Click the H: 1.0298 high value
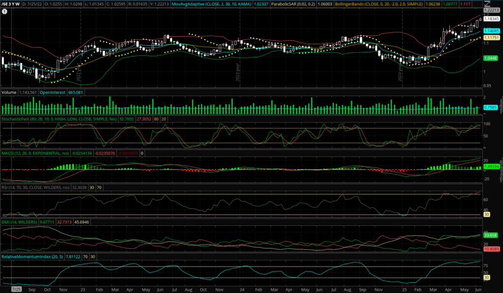The height and width of the screenshot is (293, 503). [x=75, y=4]
